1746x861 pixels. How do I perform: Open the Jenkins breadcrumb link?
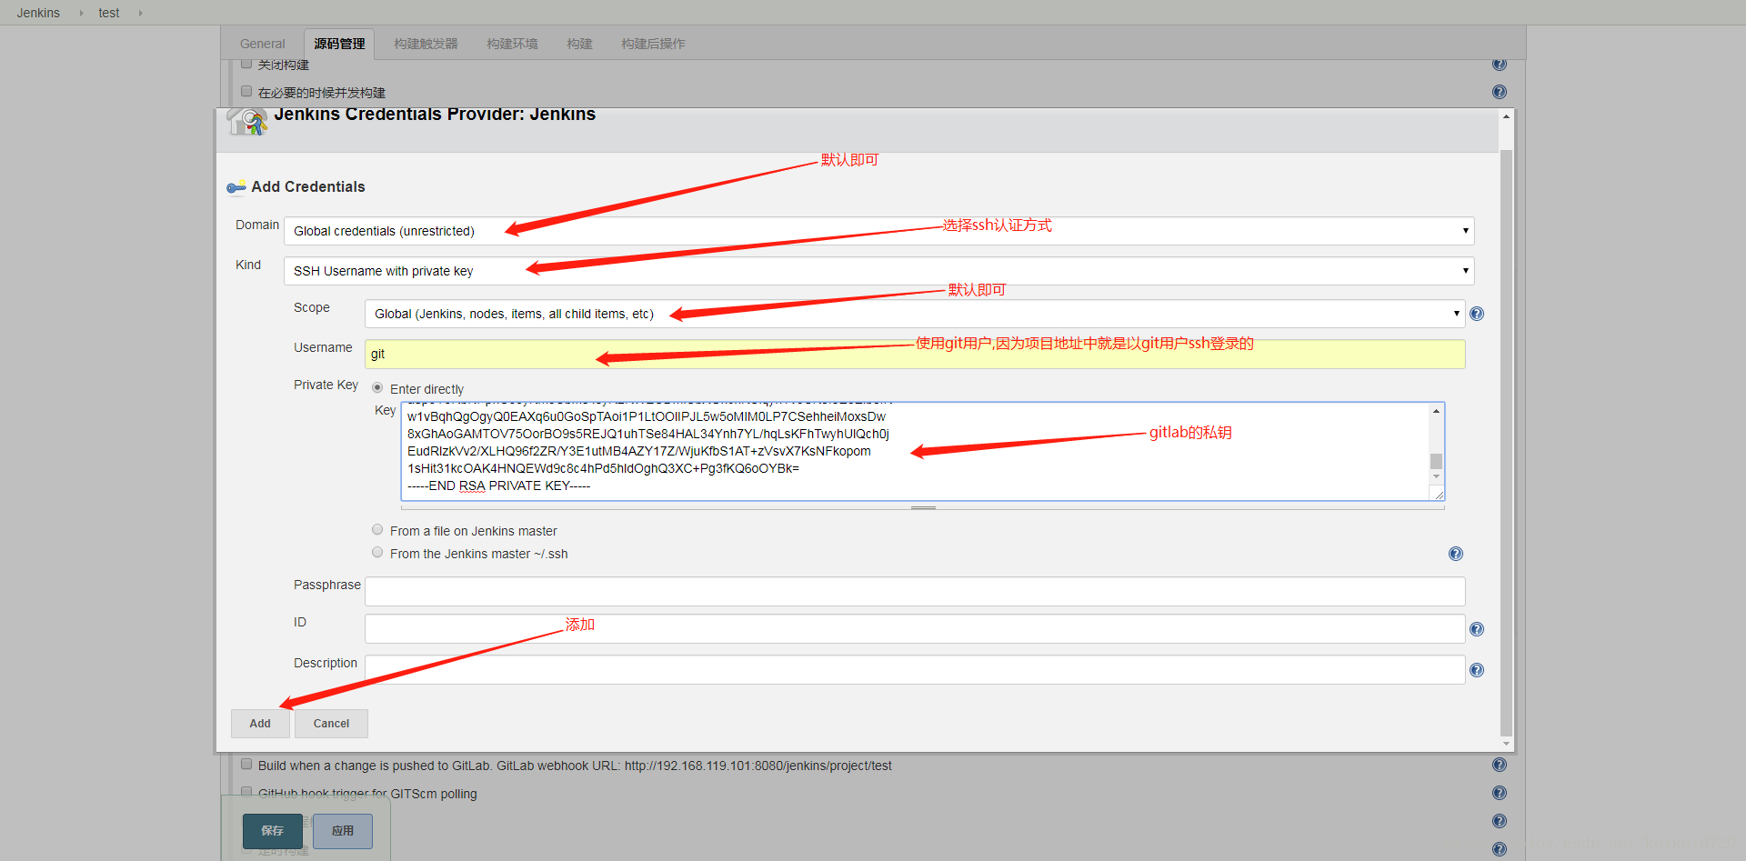(x=38, y=13)
